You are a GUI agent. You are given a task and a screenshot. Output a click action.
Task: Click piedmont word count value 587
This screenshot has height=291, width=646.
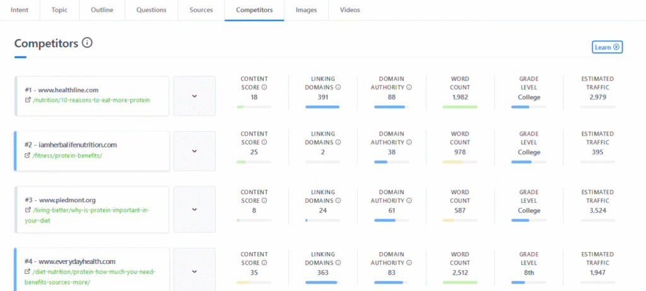(x=460, y=210)
